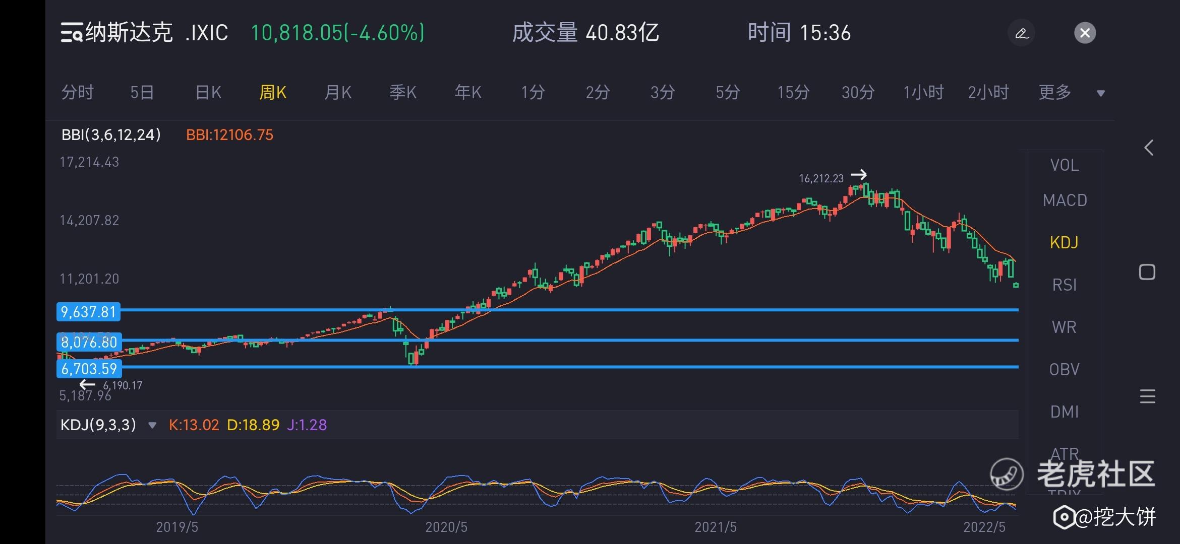The width and height of the screenshot is (1180, 544).
Task: Open BBI(3,6,12,24) indicator settings
Action: [x=111, y=135]
